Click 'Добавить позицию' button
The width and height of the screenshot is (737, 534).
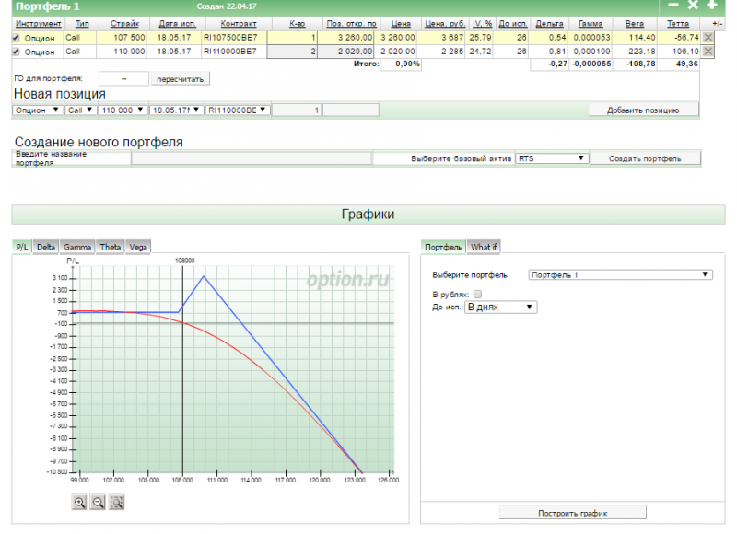[643, 110]
